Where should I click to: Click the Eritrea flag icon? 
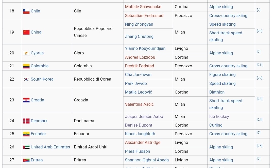tap(26, 160)
